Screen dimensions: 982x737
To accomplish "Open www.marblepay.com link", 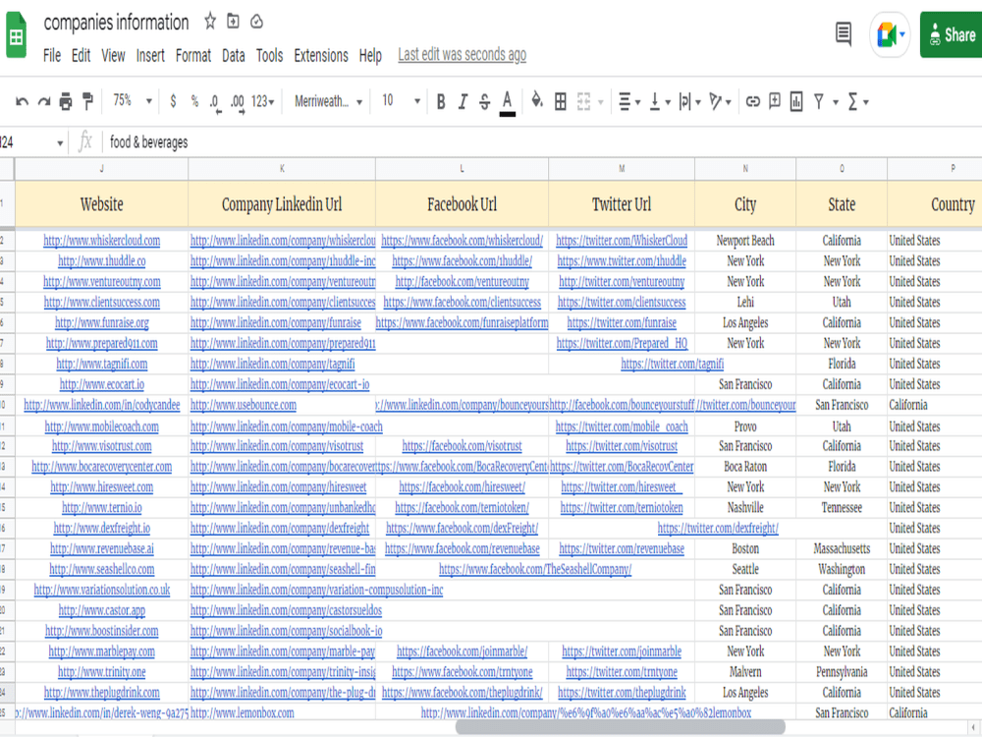I will [x=101, y=652].
